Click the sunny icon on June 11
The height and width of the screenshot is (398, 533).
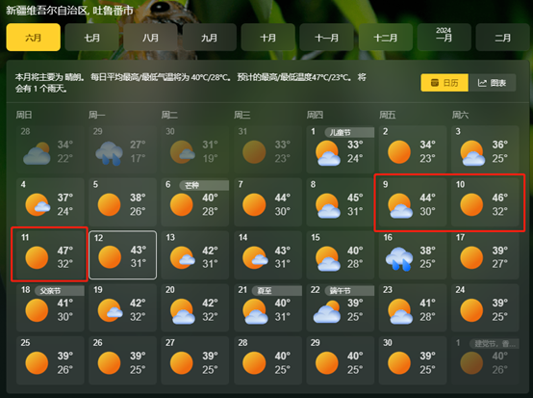pyautogui.click(x=37, y=257)
